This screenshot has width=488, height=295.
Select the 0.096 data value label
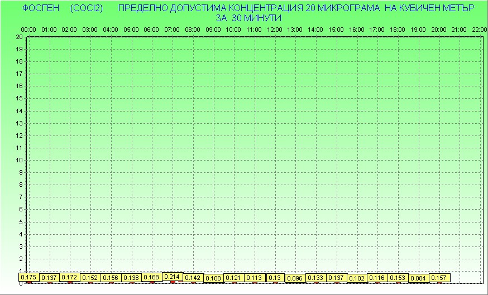(x=295, y=278)
